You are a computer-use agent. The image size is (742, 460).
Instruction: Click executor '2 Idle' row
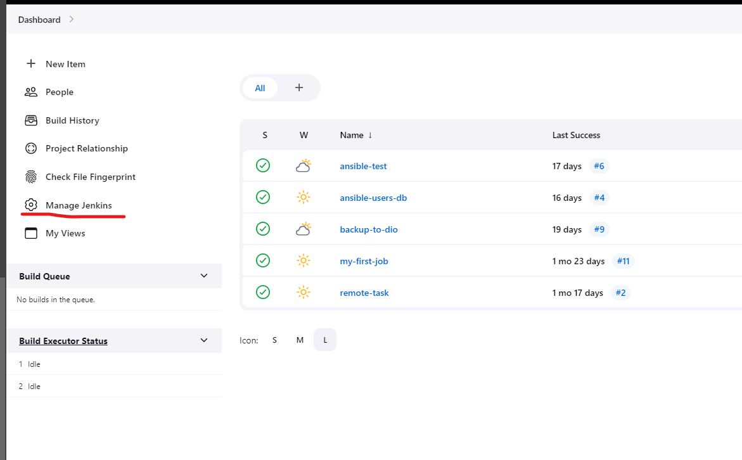point(114,386)
